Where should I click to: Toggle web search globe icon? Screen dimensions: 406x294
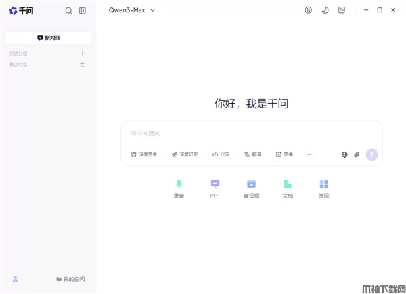(x=344, y=154)
